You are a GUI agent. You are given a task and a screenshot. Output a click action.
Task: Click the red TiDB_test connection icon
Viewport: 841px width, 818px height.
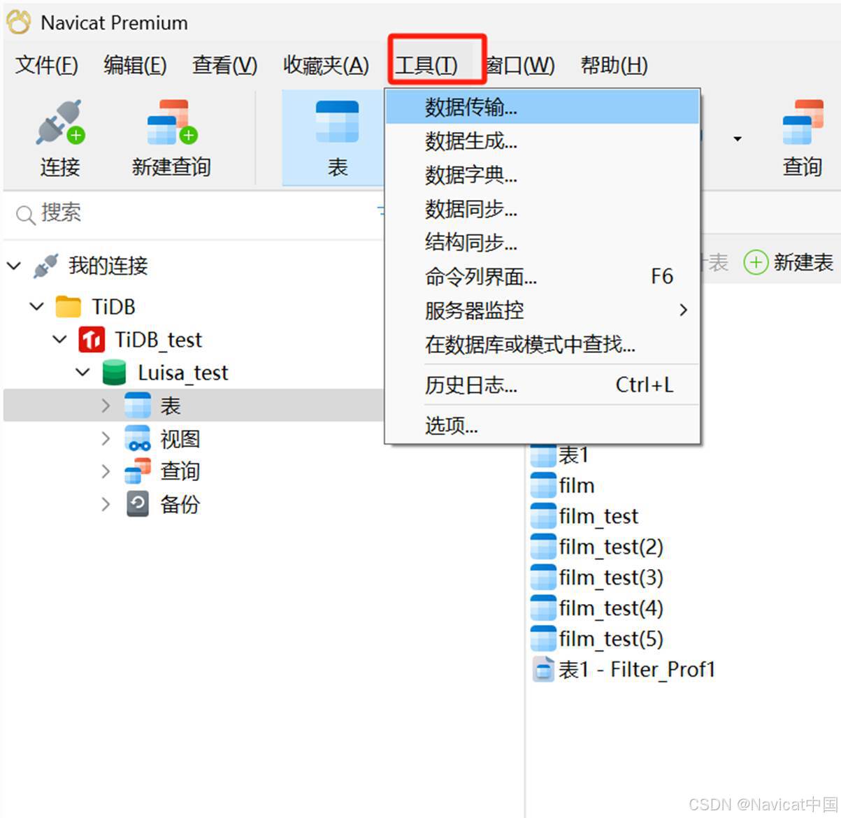(x=92, y=340)
